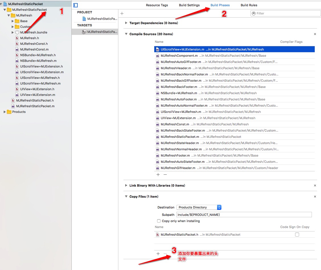Viewport: 321px width, 270px height.
Task: Select MJRefreshBackGifFooter.m source row
Action: (x=234, y=81)
